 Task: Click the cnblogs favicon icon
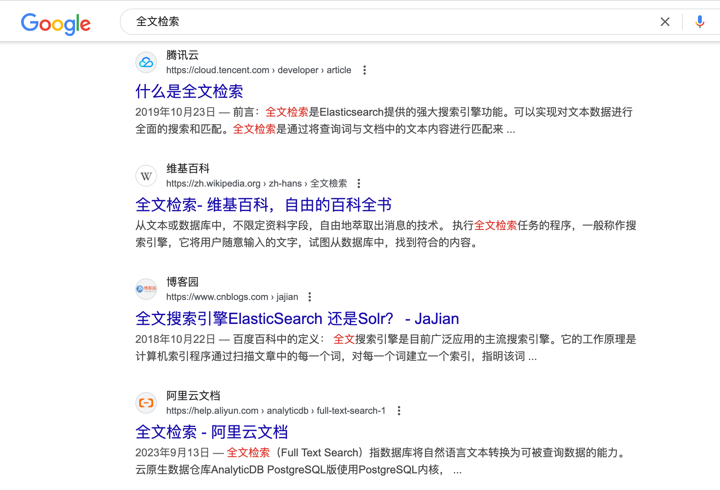146,289
